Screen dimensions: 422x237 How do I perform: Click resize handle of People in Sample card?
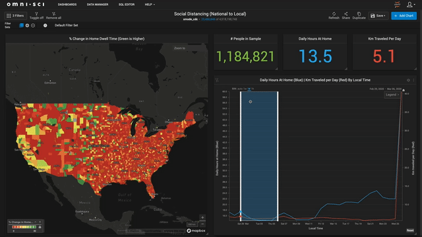[276, 68]
